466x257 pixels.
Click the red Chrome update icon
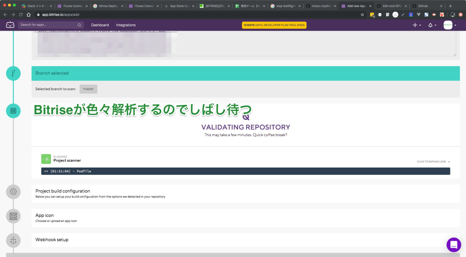tap(461, 14)
